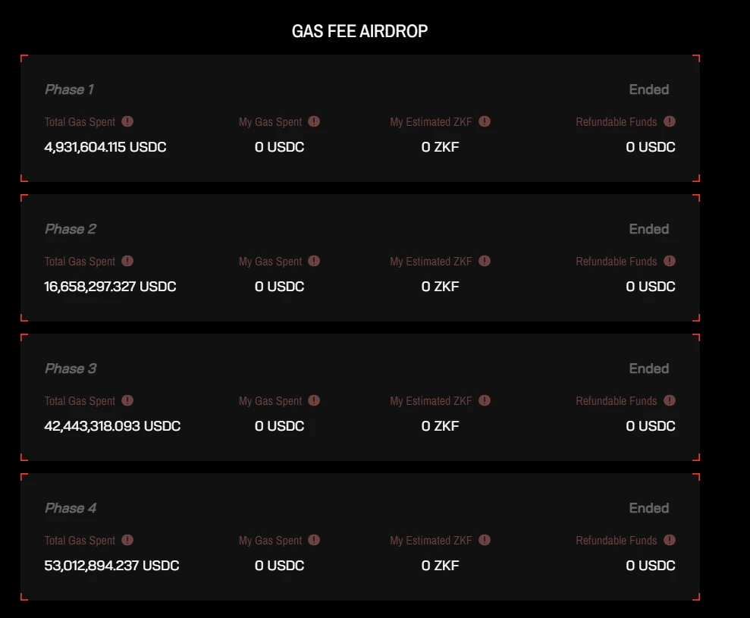Image resolution: width=750 pixels, height=618 pixels.
Task: Click info icon beside Phase 2 Refundable Funds
Action: pyautogui.click(x=670, y=261)
